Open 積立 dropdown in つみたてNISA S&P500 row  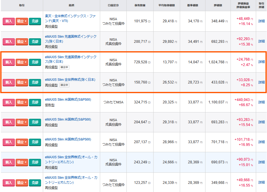coord(22,102)
